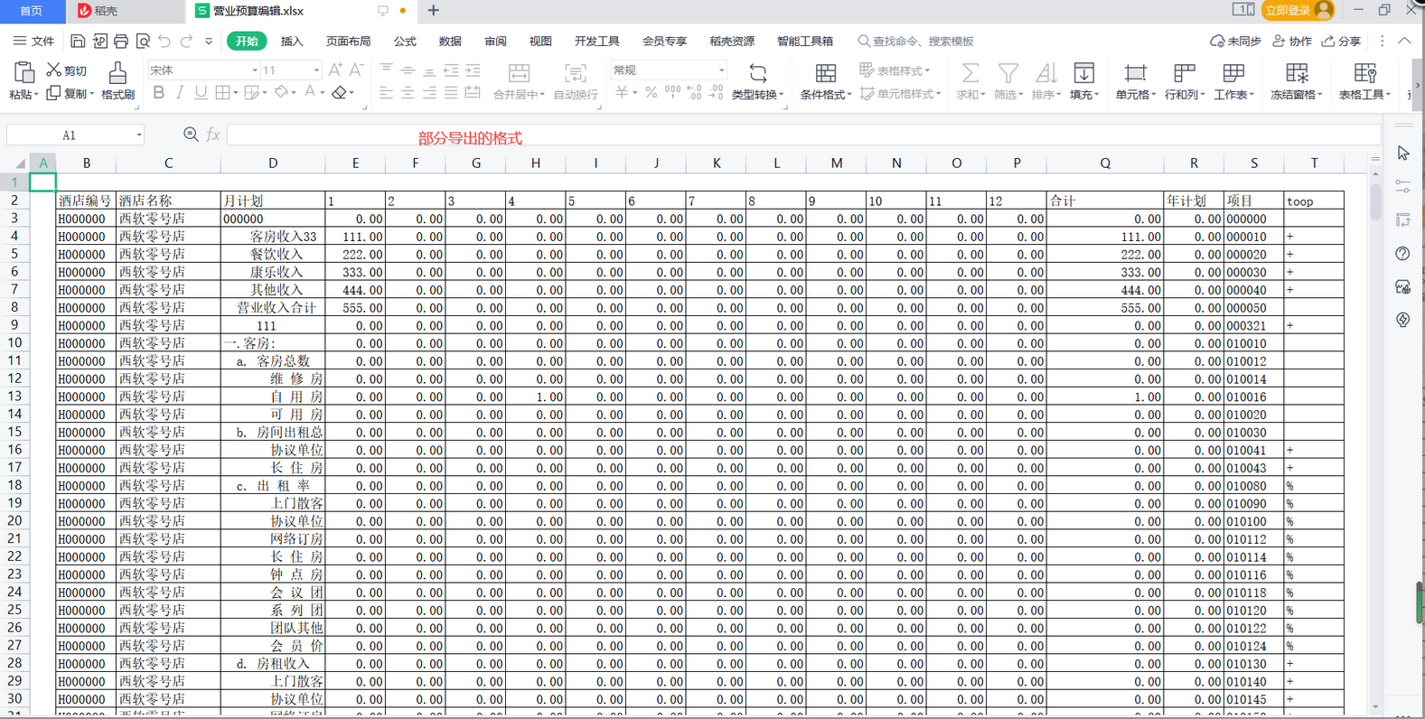
Task: Apply fill color bucket
Action: [282, 92]
